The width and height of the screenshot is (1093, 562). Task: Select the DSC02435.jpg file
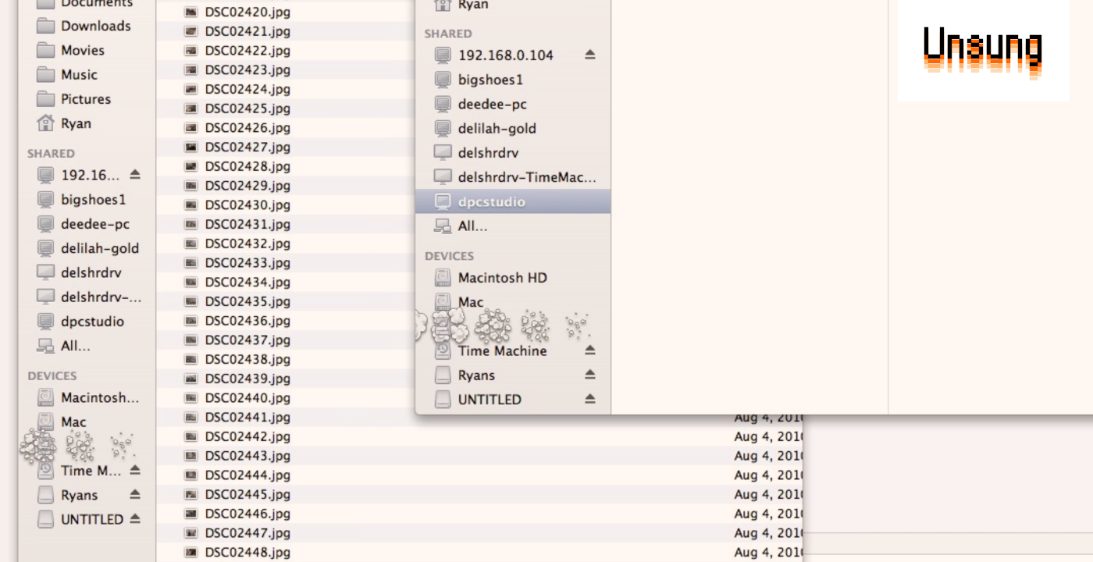[243, 301]
